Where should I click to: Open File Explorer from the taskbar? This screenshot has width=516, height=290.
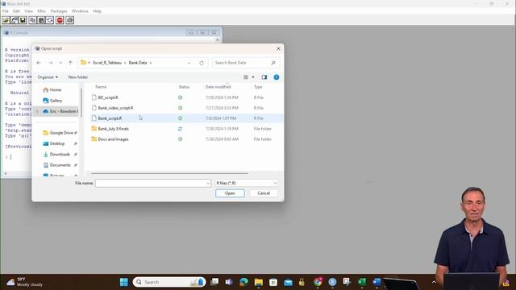click(x=259, y=282)
